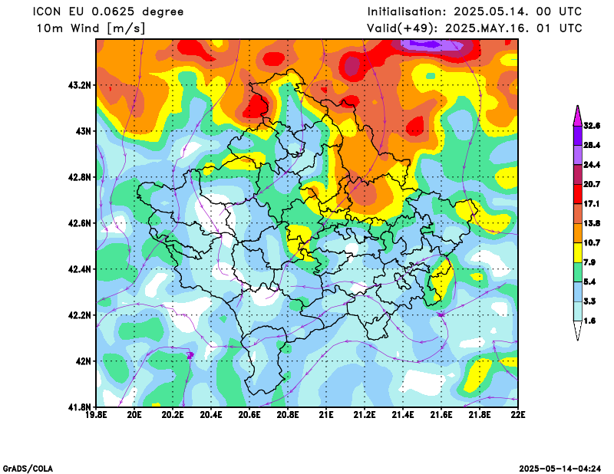Click the 20.8E longitude label
Screen dimensions: 614x474
click(x=288, y=414)
